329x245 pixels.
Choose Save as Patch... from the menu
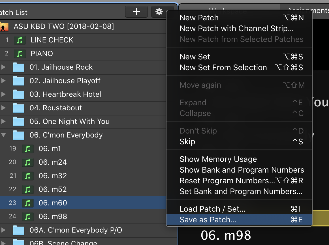(x=208, y=220)
